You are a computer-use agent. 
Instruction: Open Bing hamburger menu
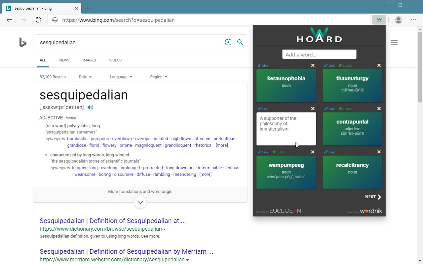394,42
